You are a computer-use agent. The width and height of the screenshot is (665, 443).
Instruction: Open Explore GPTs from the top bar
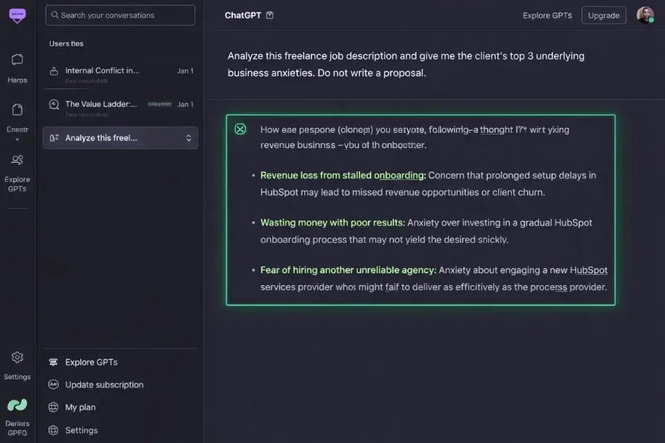547,15
